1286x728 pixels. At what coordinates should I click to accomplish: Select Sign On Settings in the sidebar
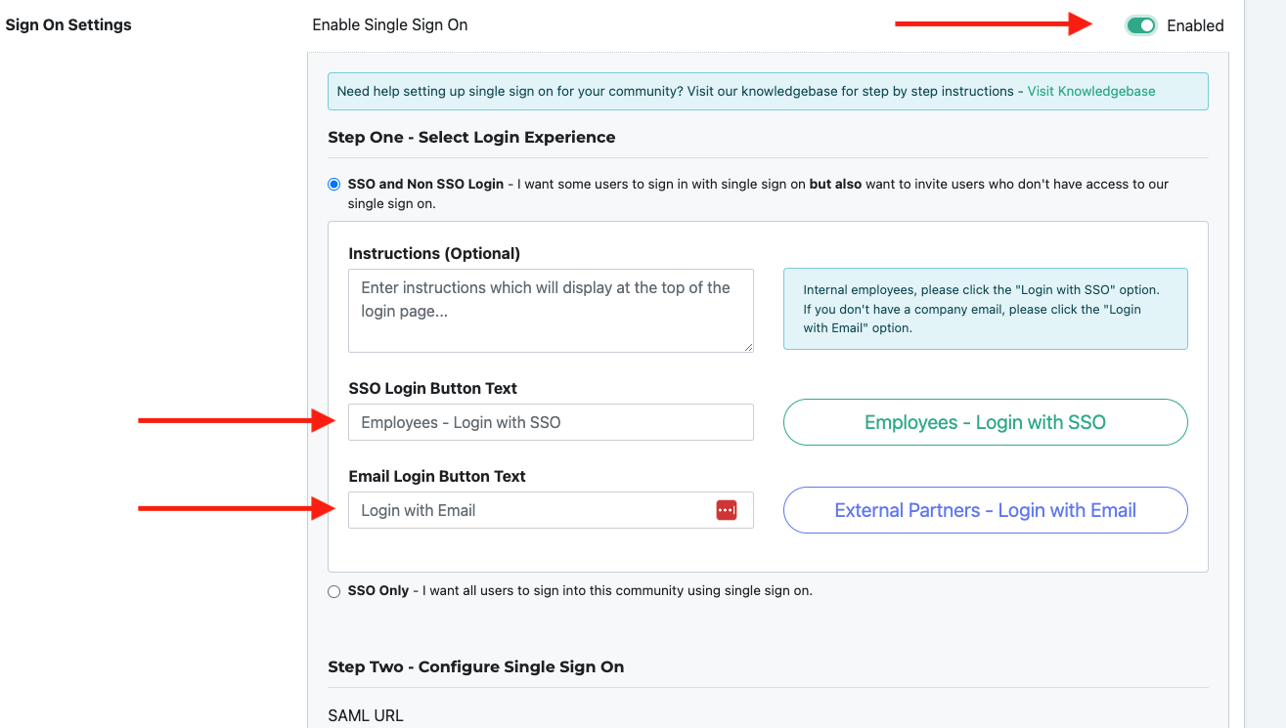(68, 24)
